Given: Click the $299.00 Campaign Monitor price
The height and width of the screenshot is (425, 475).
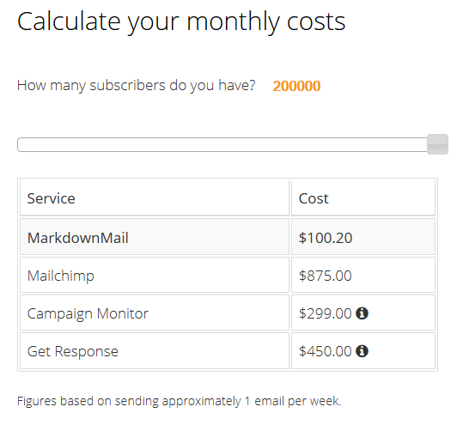Looking at the screenshot, I should click(x=325, y=313).
